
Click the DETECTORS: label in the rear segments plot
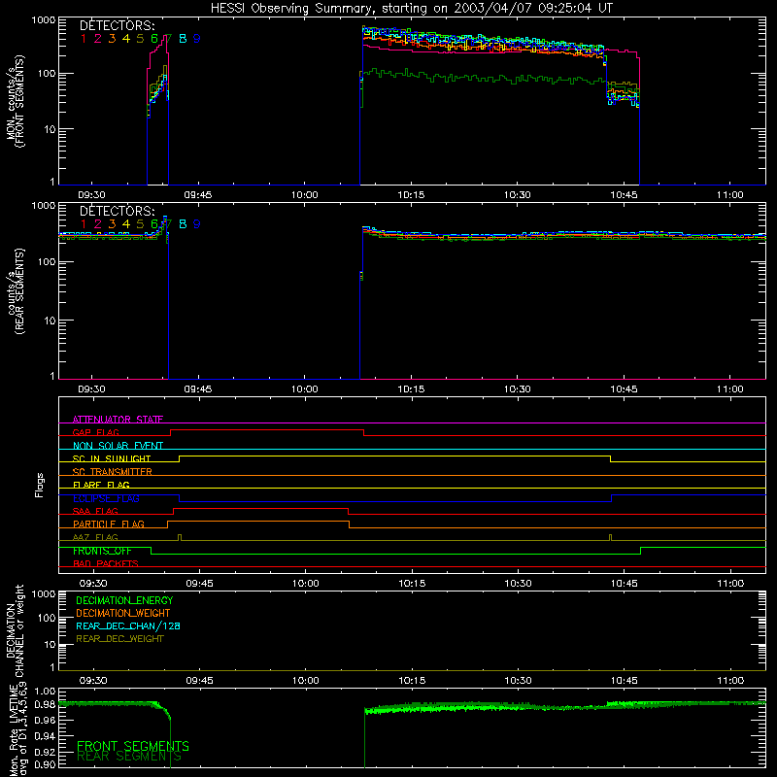117,211
